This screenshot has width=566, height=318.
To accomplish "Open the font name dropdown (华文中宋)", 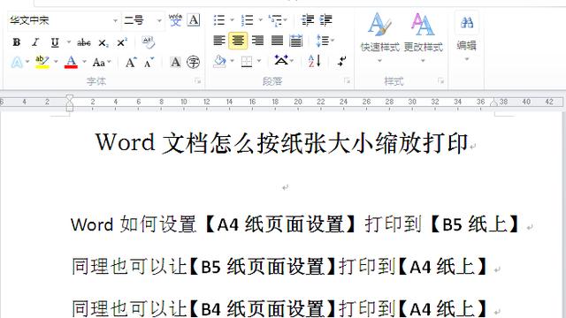I will (115, 20).
